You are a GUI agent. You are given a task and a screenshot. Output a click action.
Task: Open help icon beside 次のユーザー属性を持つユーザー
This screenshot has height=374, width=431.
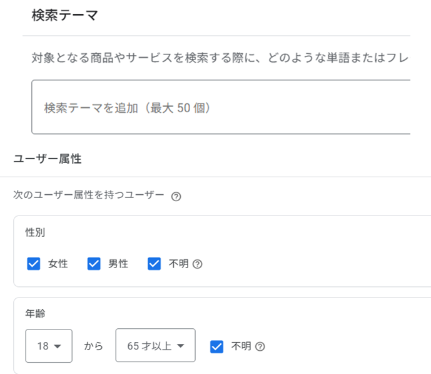point(176,196)
